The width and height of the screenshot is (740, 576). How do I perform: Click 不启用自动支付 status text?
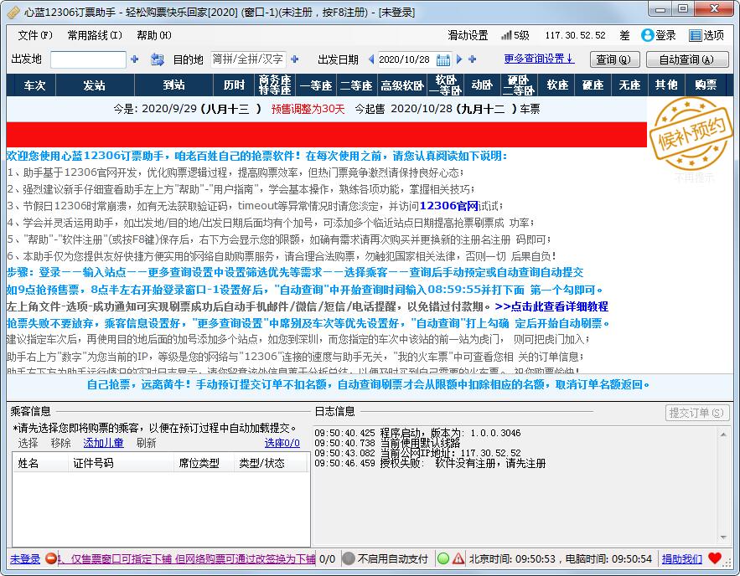pyautogui.click(x=393, y=559)
